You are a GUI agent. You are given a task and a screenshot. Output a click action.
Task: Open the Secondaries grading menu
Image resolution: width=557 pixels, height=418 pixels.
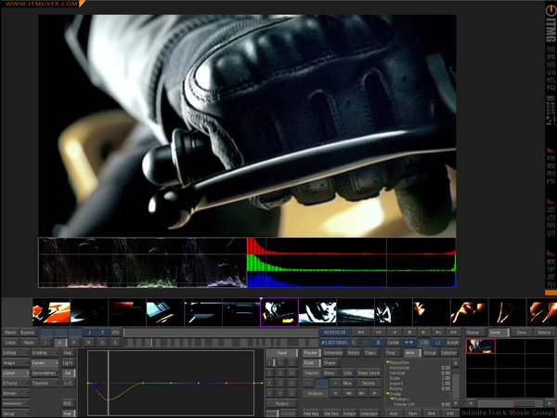[45, 373]
